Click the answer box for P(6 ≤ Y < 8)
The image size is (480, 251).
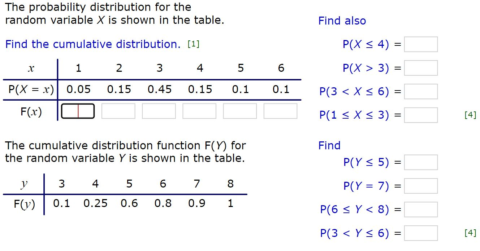421,209
